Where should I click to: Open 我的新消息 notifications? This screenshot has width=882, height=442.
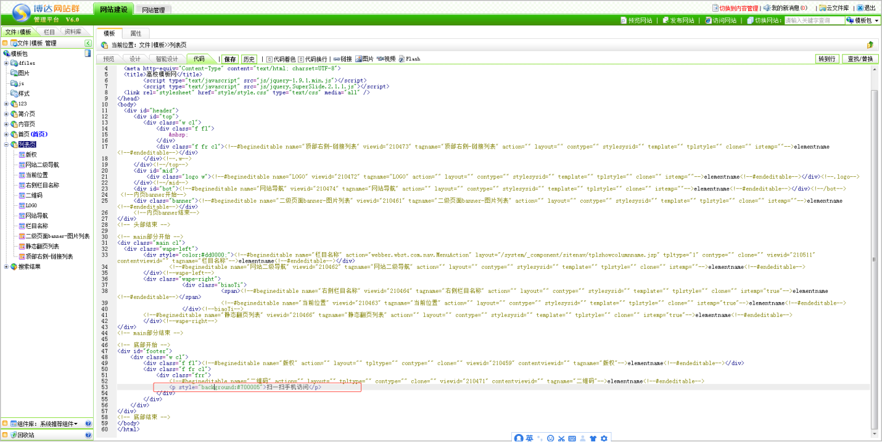click(785, 8)
